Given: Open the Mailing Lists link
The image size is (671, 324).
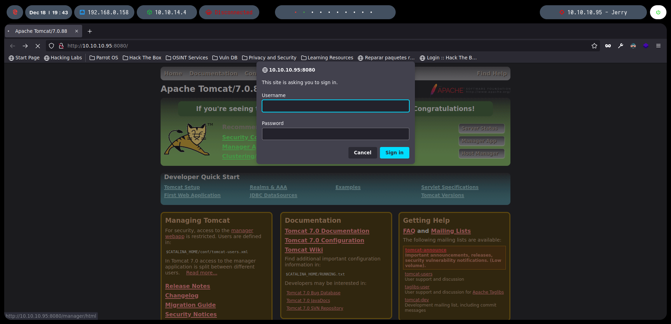Looking at the screenshot, I should tap(451, 231).
